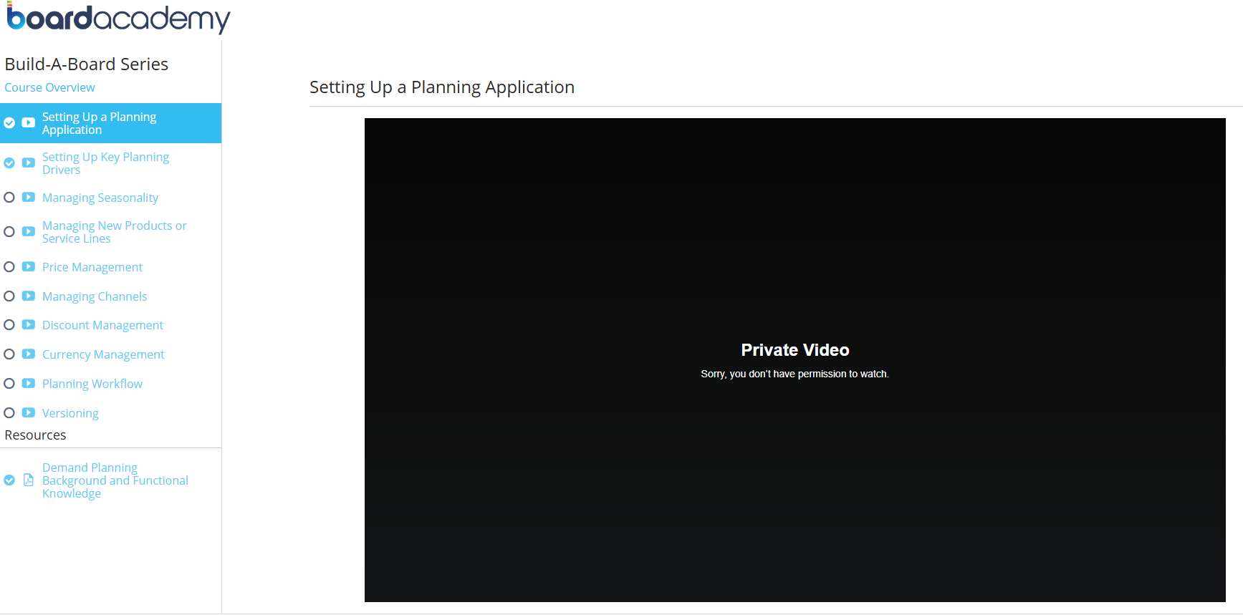This screenshot has height=615, width=1243.
Task: Click completion circle for Managing Channels
Action: click(9, 296)
